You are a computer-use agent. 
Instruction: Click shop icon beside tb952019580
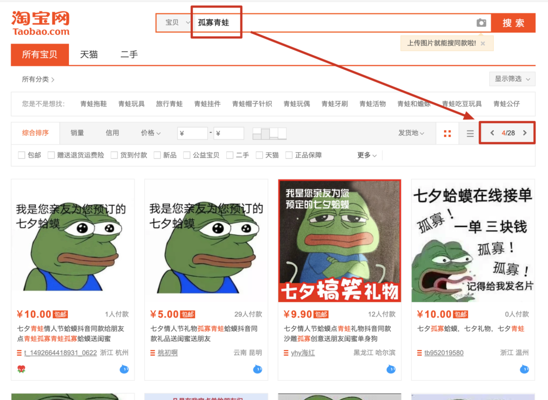(x=420, y=353)
